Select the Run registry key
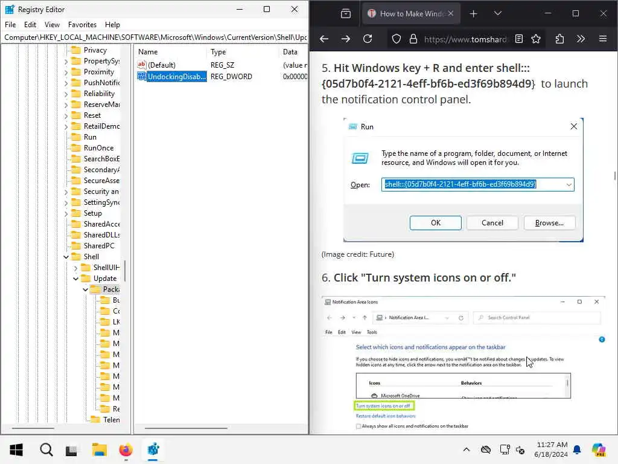The image size is (618, 464). [x=90, y=137]
